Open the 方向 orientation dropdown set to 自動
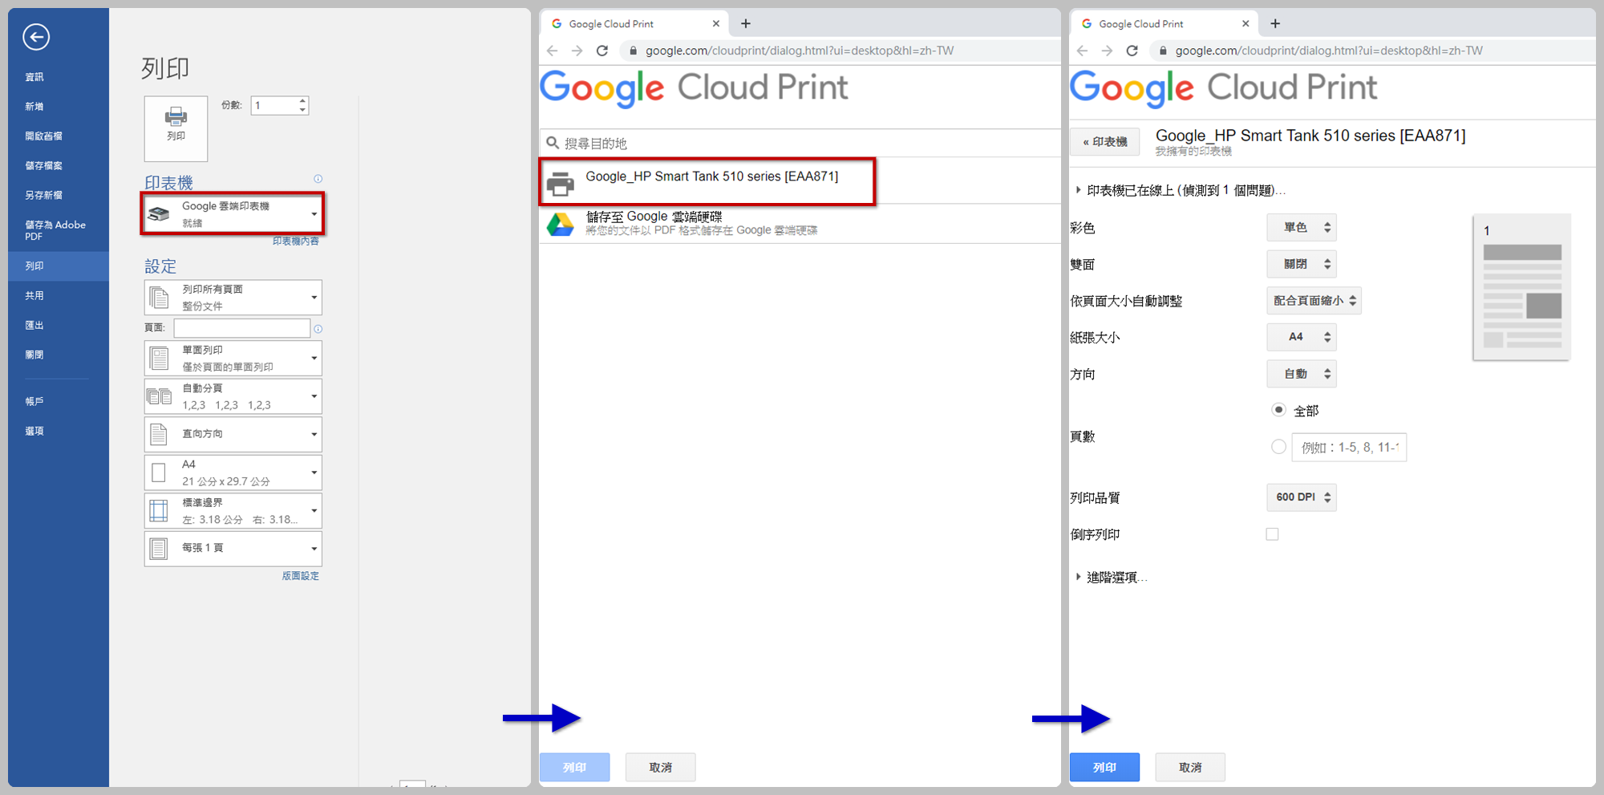The width and height of the screenshot is (1604, 795). pos(1302,374)
